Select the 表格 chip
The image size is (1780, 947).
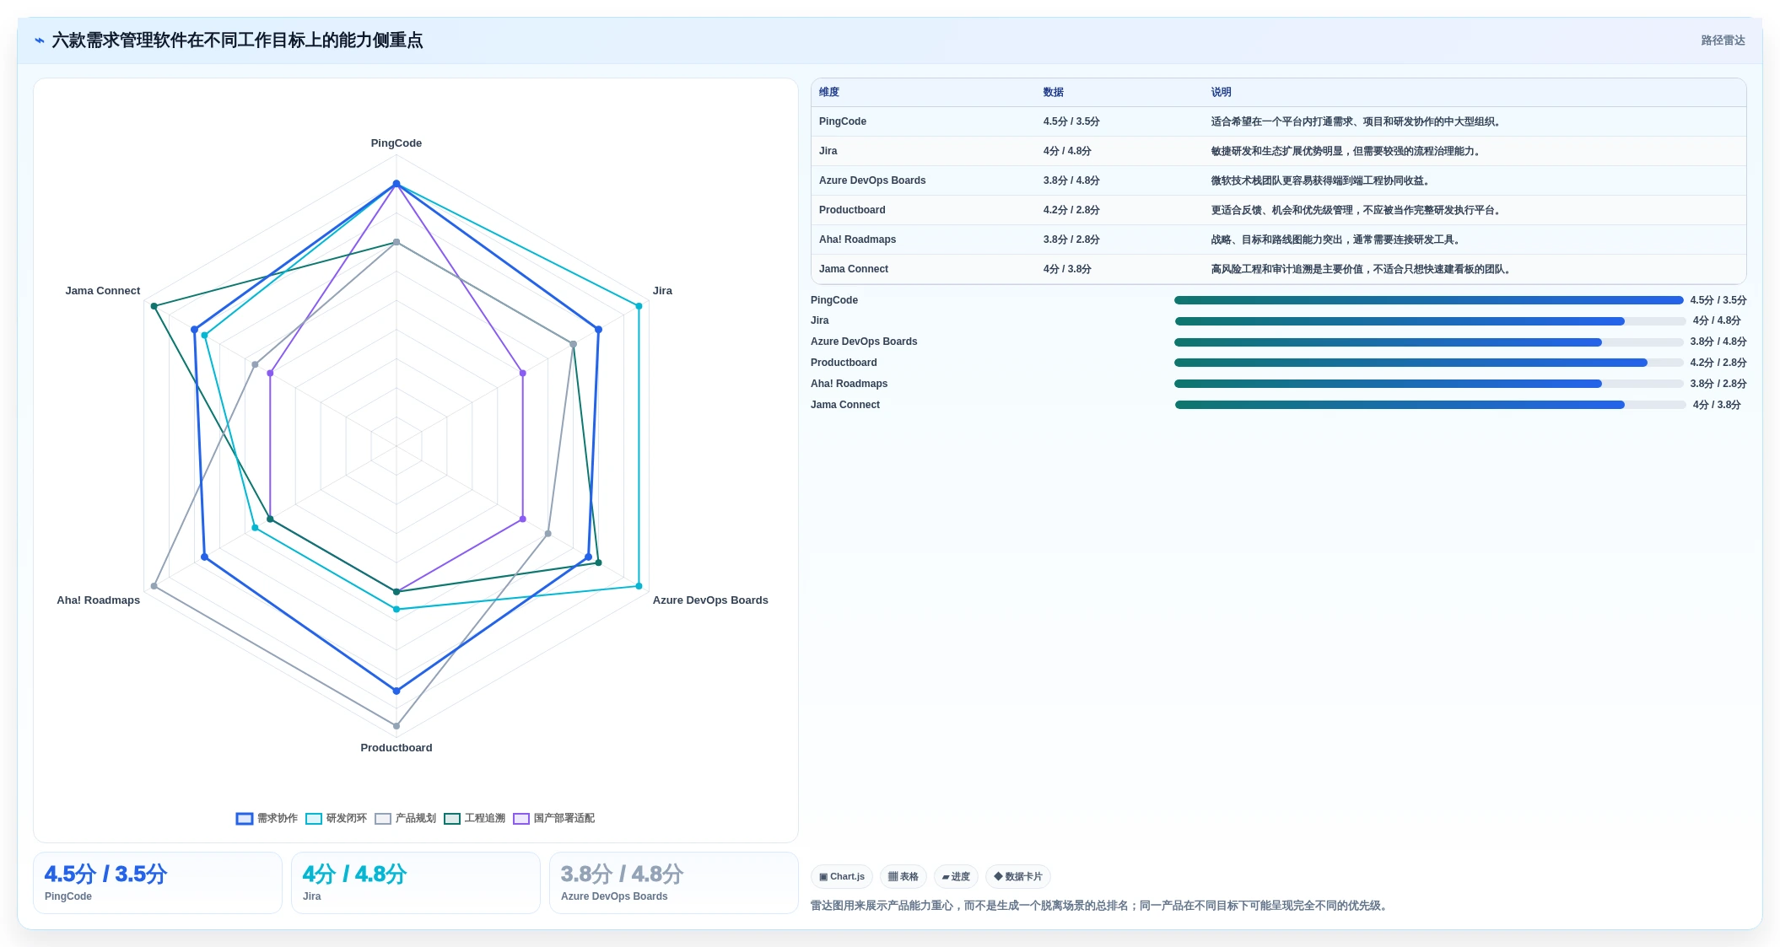903,876
